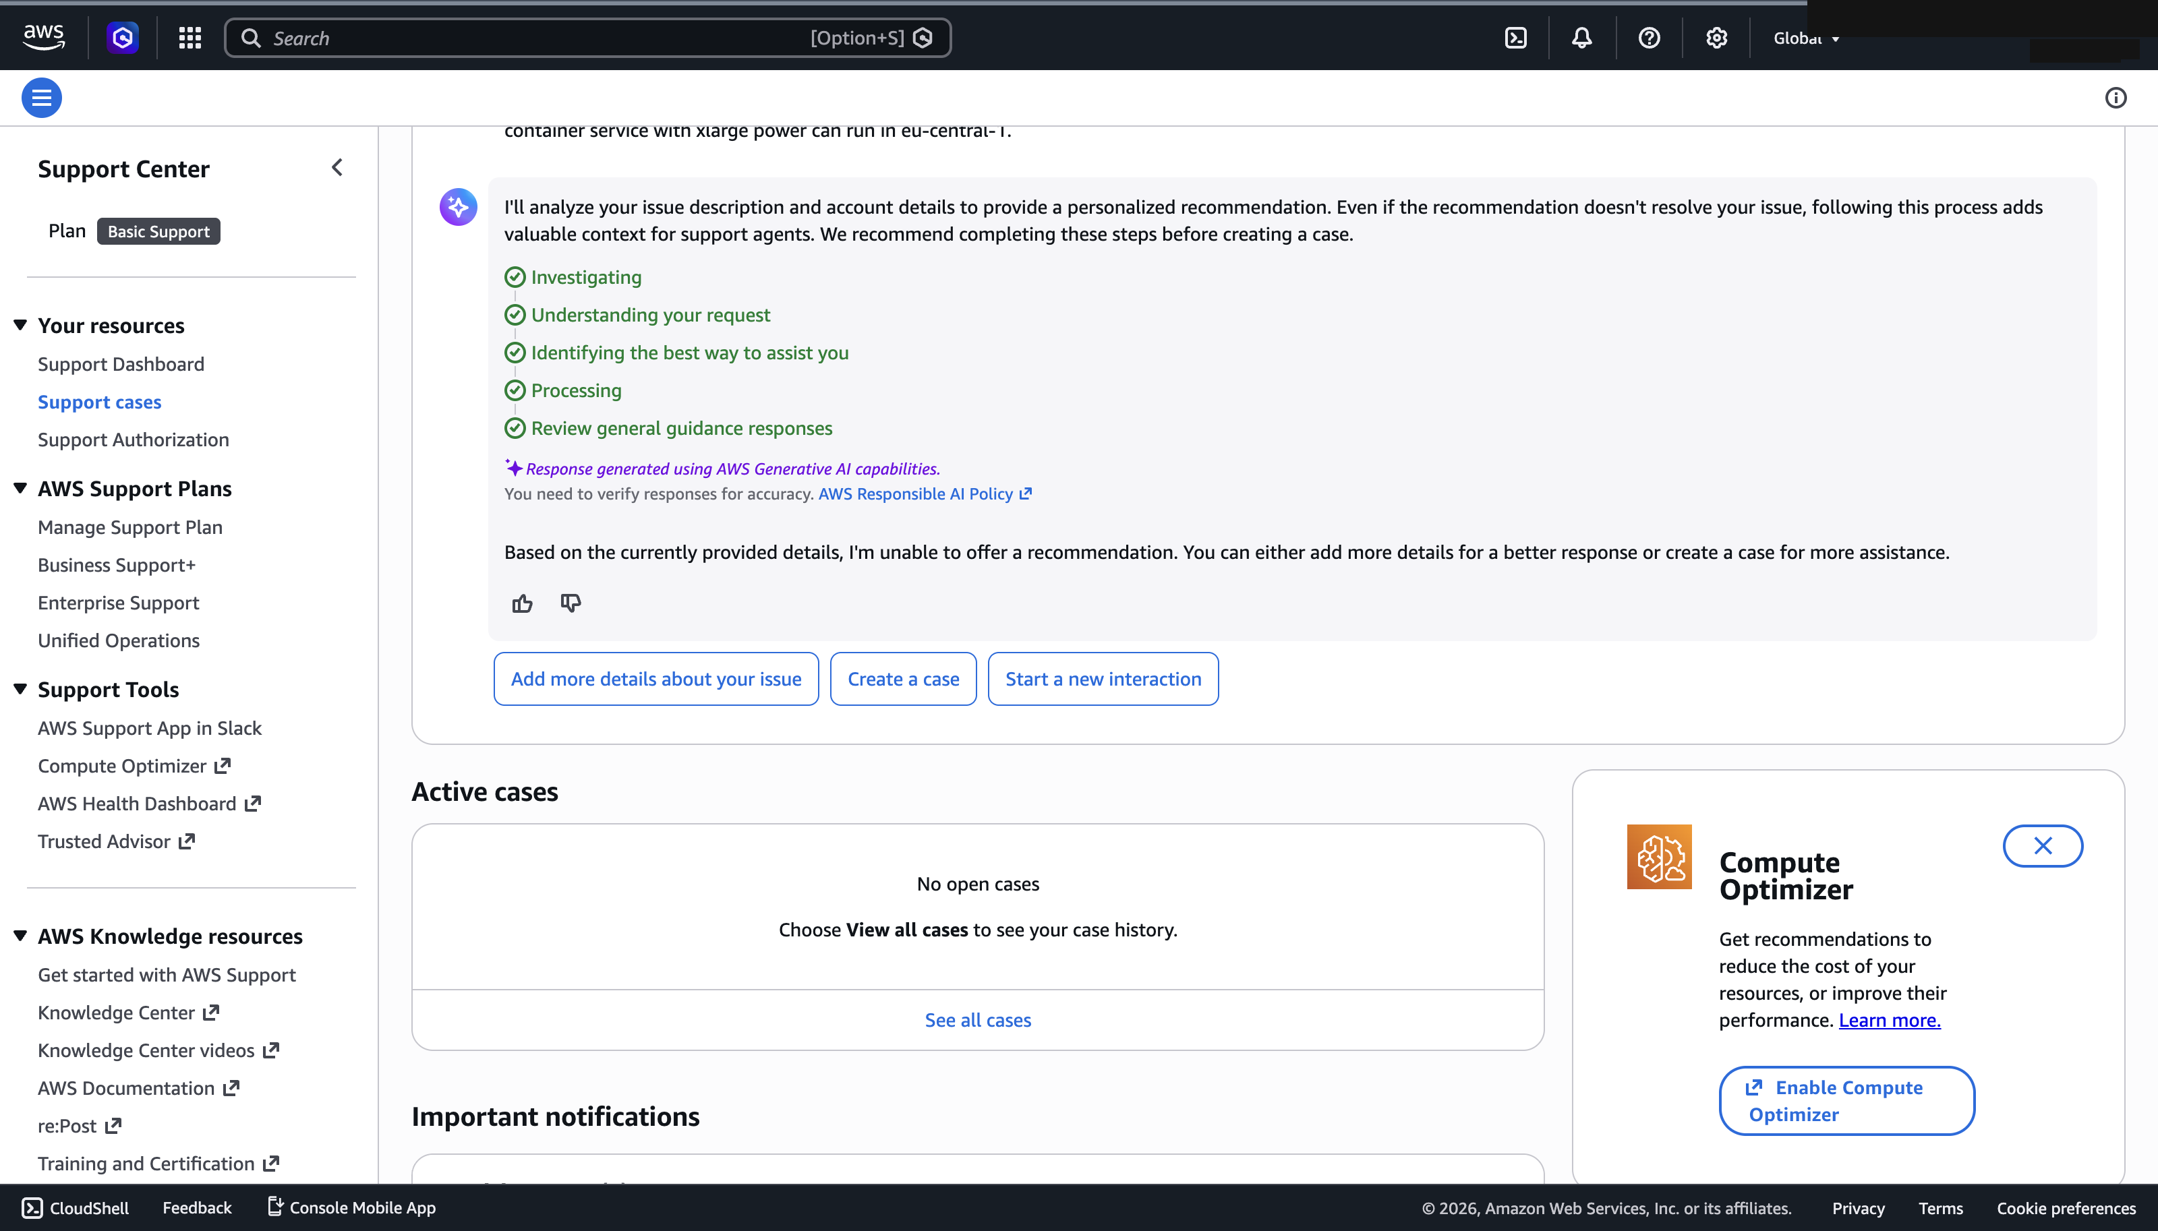
Task: Click the AWS logo home icon
Action: (43, 37)
